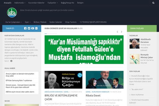Read news: Arınç'ın yeğeni ve damadı
This screenshot has width=159, height=106.
pyautogui.click(x=20, y=75)
